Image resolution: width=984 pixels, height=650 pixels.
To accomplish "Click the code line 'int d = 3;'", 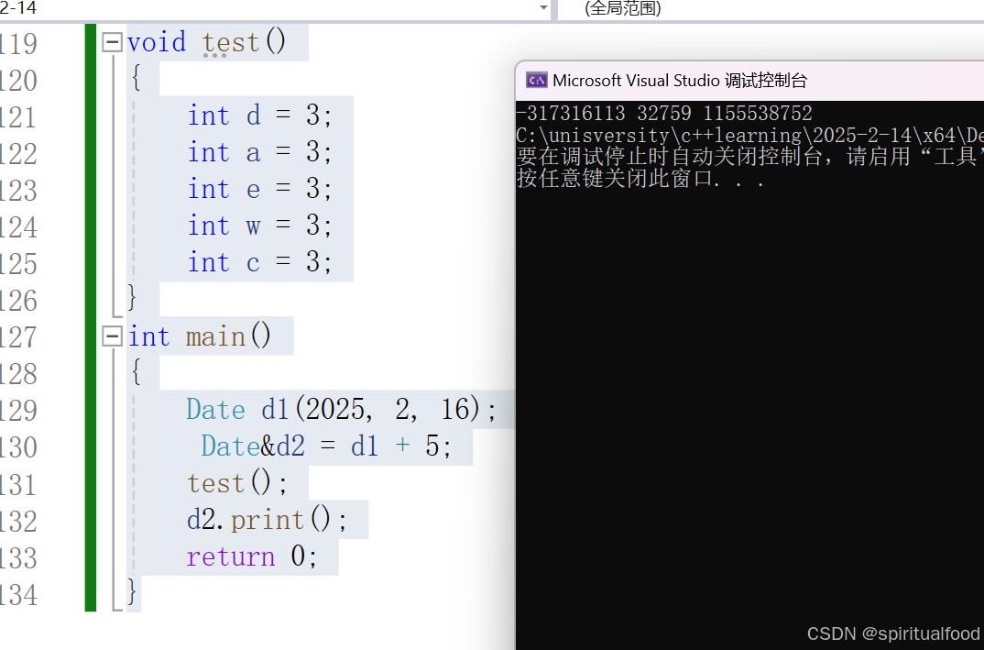I will [x=259, y=116].
